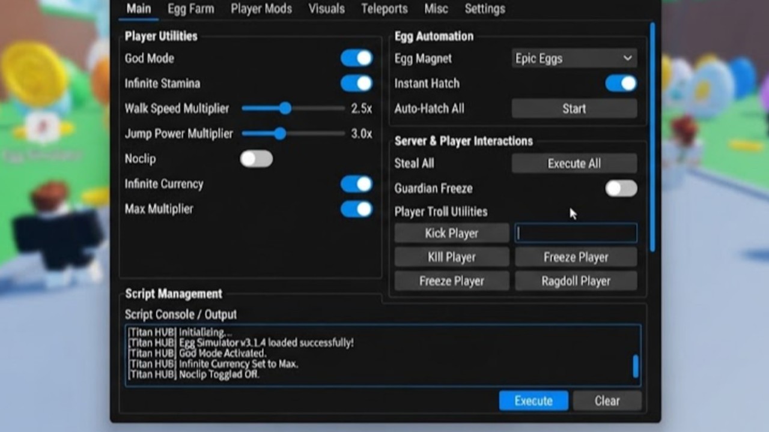
Task: Click the "Player Troll Utilities" label
Action: click(441, 212)
